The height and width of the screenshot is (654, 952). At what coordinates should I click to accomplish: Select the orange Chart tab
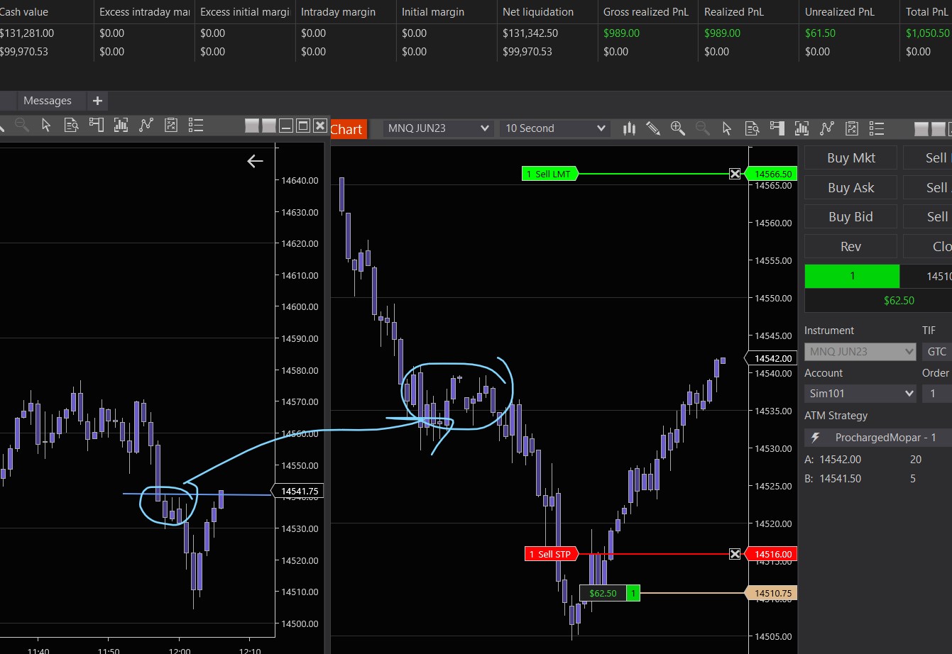tap(347, 129)
